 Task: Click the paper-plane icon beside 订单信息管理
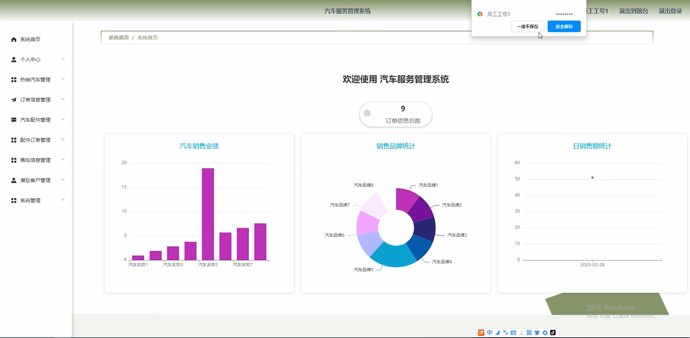click(x=13, y=100)
